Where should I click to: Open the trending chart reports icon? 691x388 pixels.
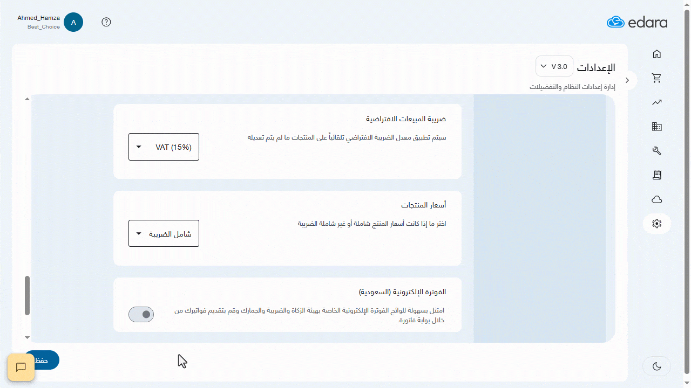click(657, 102)
